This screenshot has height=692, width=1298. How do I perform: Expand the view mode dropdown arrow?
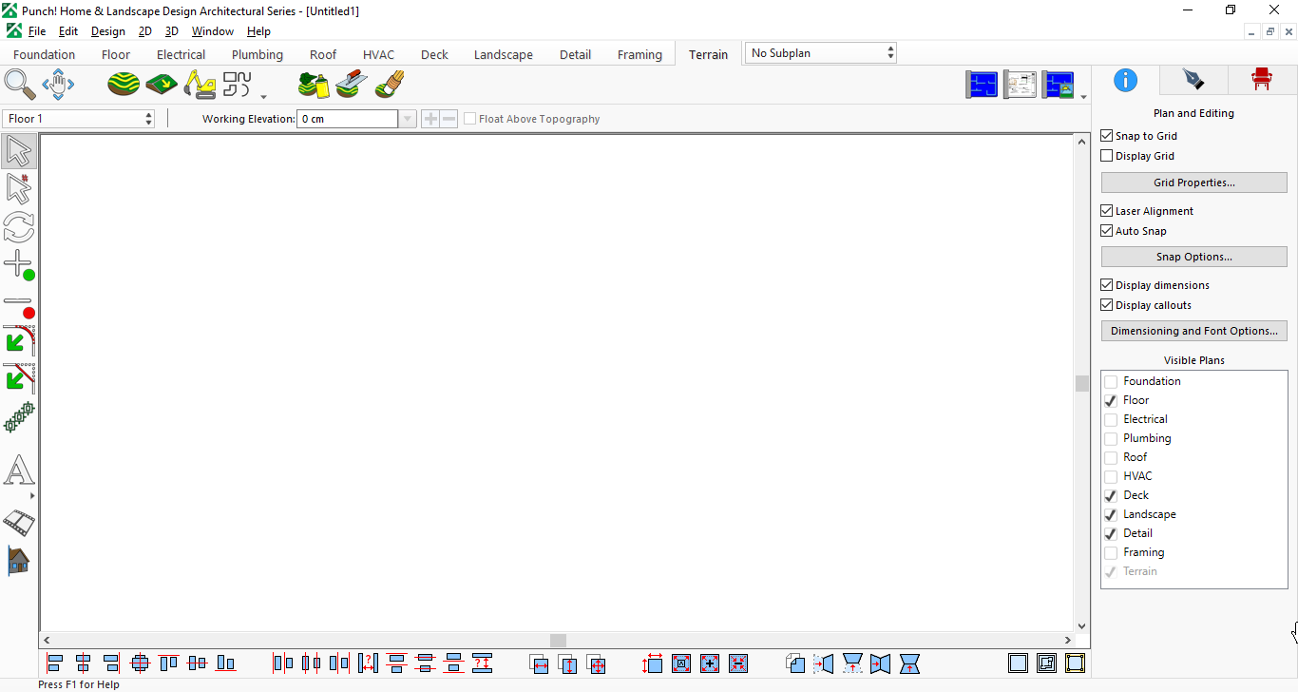click(1084, 96)
